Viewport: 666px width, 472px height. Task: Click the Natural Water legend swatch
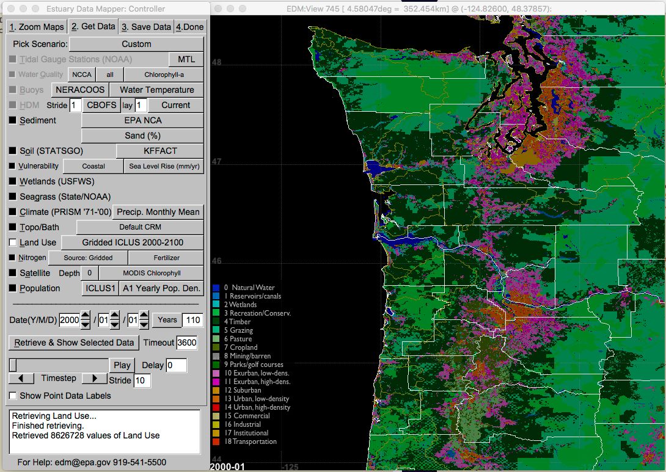(x=216, y=288)
